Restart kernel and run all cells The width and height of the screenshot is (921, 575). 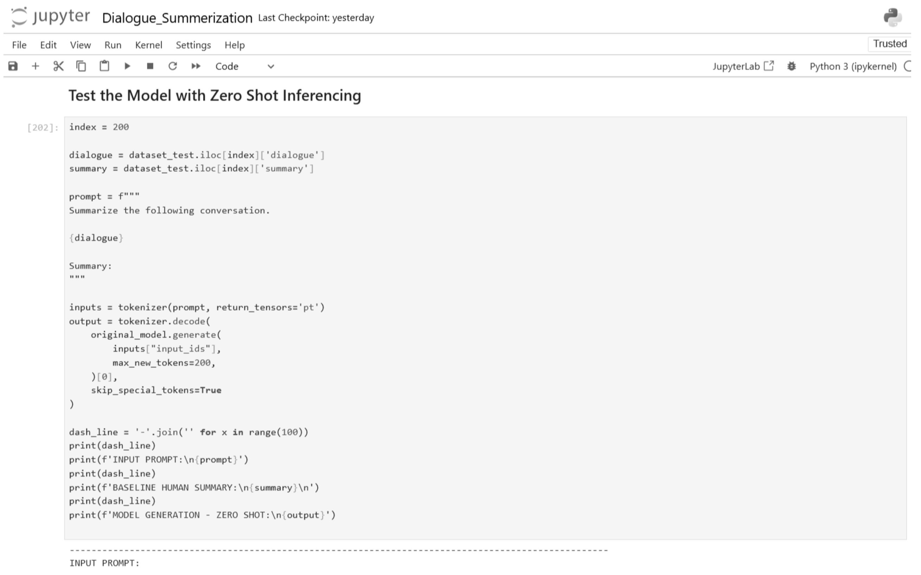(x=196, y=66)
